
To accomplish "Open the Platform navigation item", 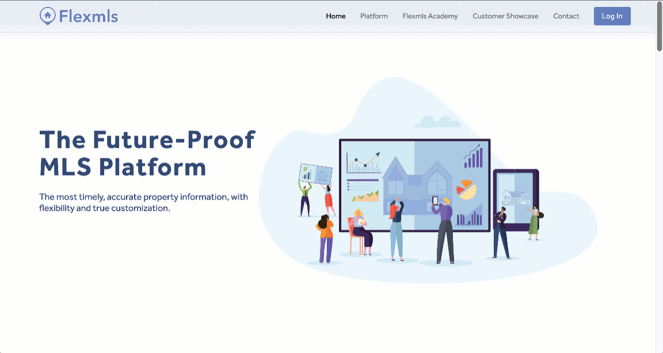I will pos(374,16).
